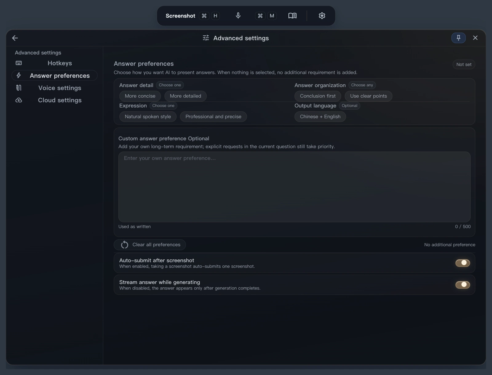Viewport: 492px width, 375px height.
Task: Click the Choose one badge beside Expression
Action: click(163, 106)
